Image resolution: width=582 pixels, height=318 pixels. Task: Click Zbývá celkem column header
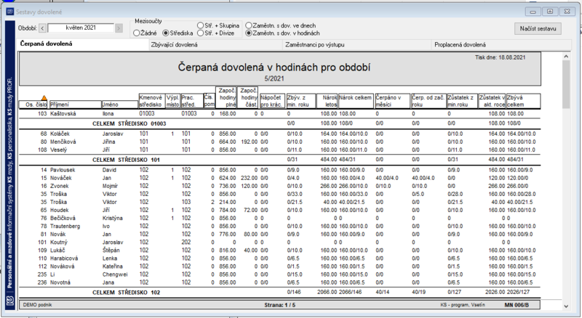[x=523, y=101]
